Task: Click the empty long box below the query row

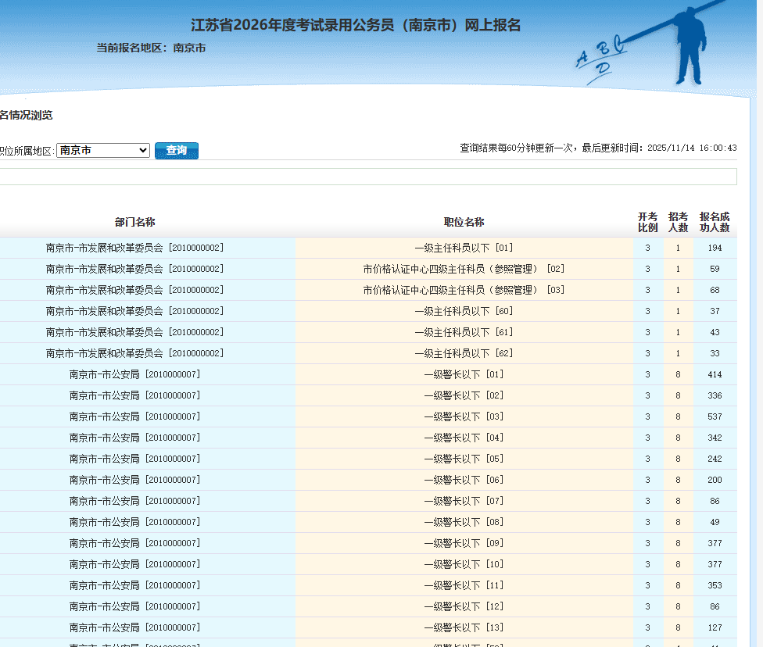Action: point(367,177)
